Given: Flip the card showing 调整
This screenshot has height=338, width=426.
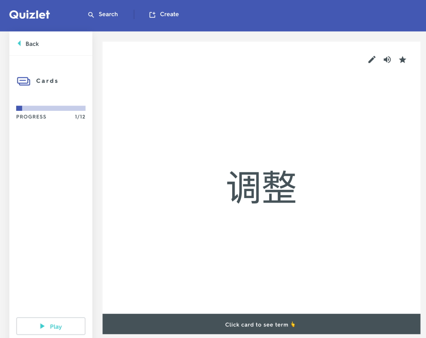Looking at the screenshot, I should tap(261, 187).
